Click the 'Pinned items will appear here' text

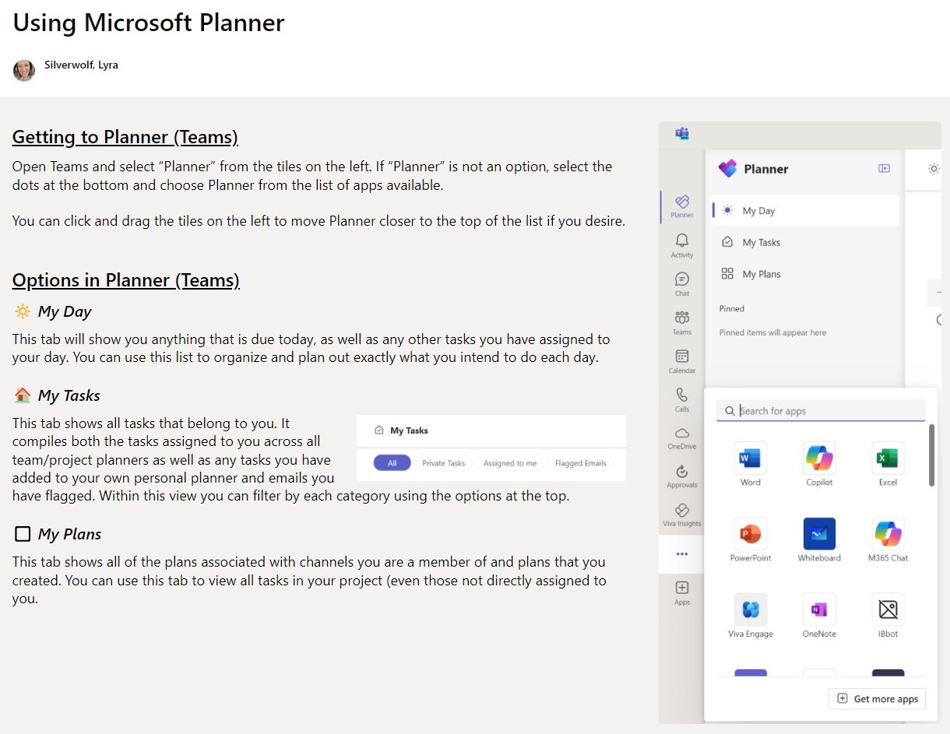tap(772, 333)
